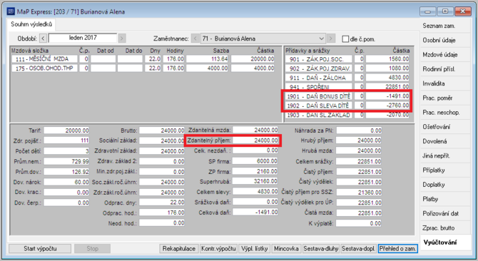Screen dimensions: 478x261
Task: Open Dovolená side tab
Action: (x=445, y=141)
